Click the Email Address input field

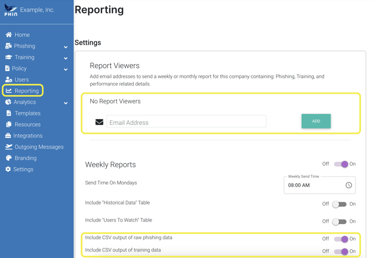click(x=186, y=121)
